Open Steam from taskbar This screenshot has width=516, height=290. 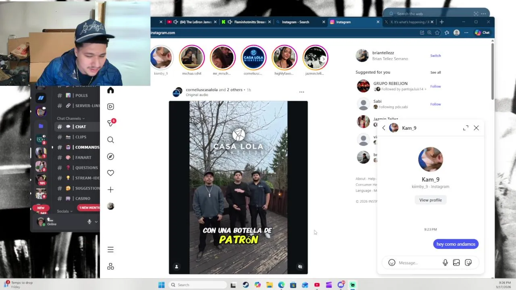click(246, 285)
